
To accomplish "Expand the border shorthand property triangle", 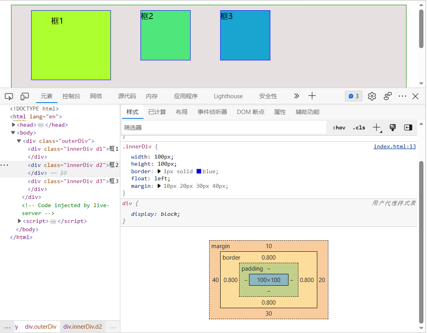I will point(159,171).
